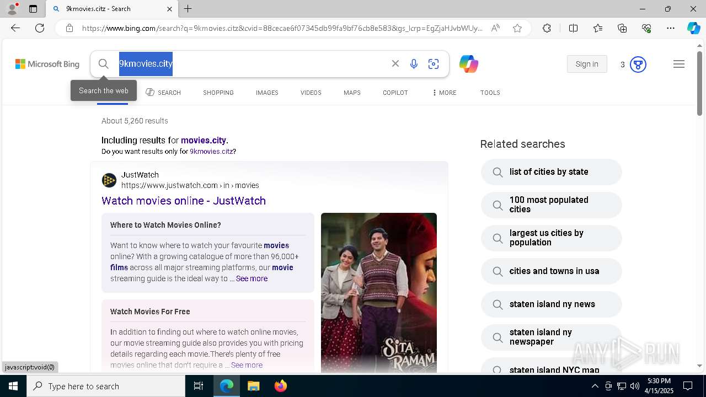
Task: Click the movies.city results link
Action: click(x=203, y=140)
